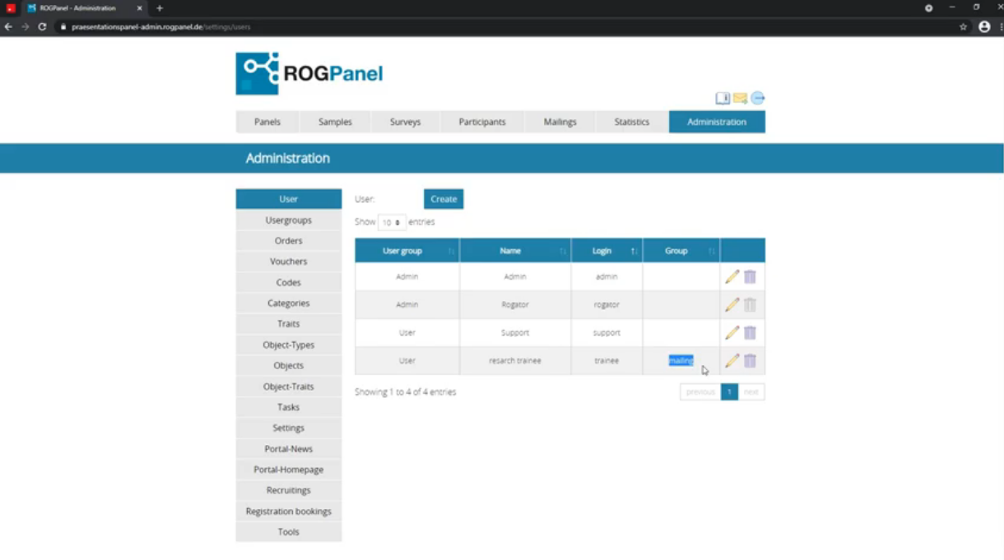Open Object-Types in the sidebar
Viewport: 1004px width, 560px height.
click(x=289, y=345)
